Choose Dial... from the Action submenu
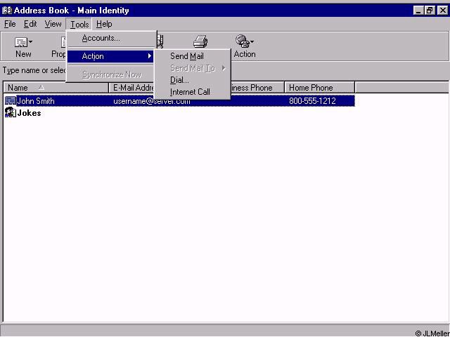Viewport: 450px width, 337px height. click(179, 80)
